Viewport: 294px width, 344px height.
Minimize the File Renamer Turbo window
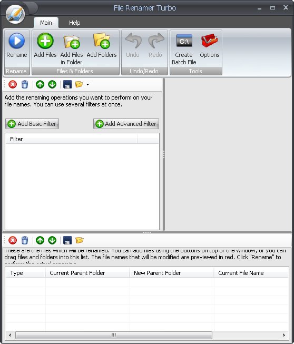pos(260,8)
